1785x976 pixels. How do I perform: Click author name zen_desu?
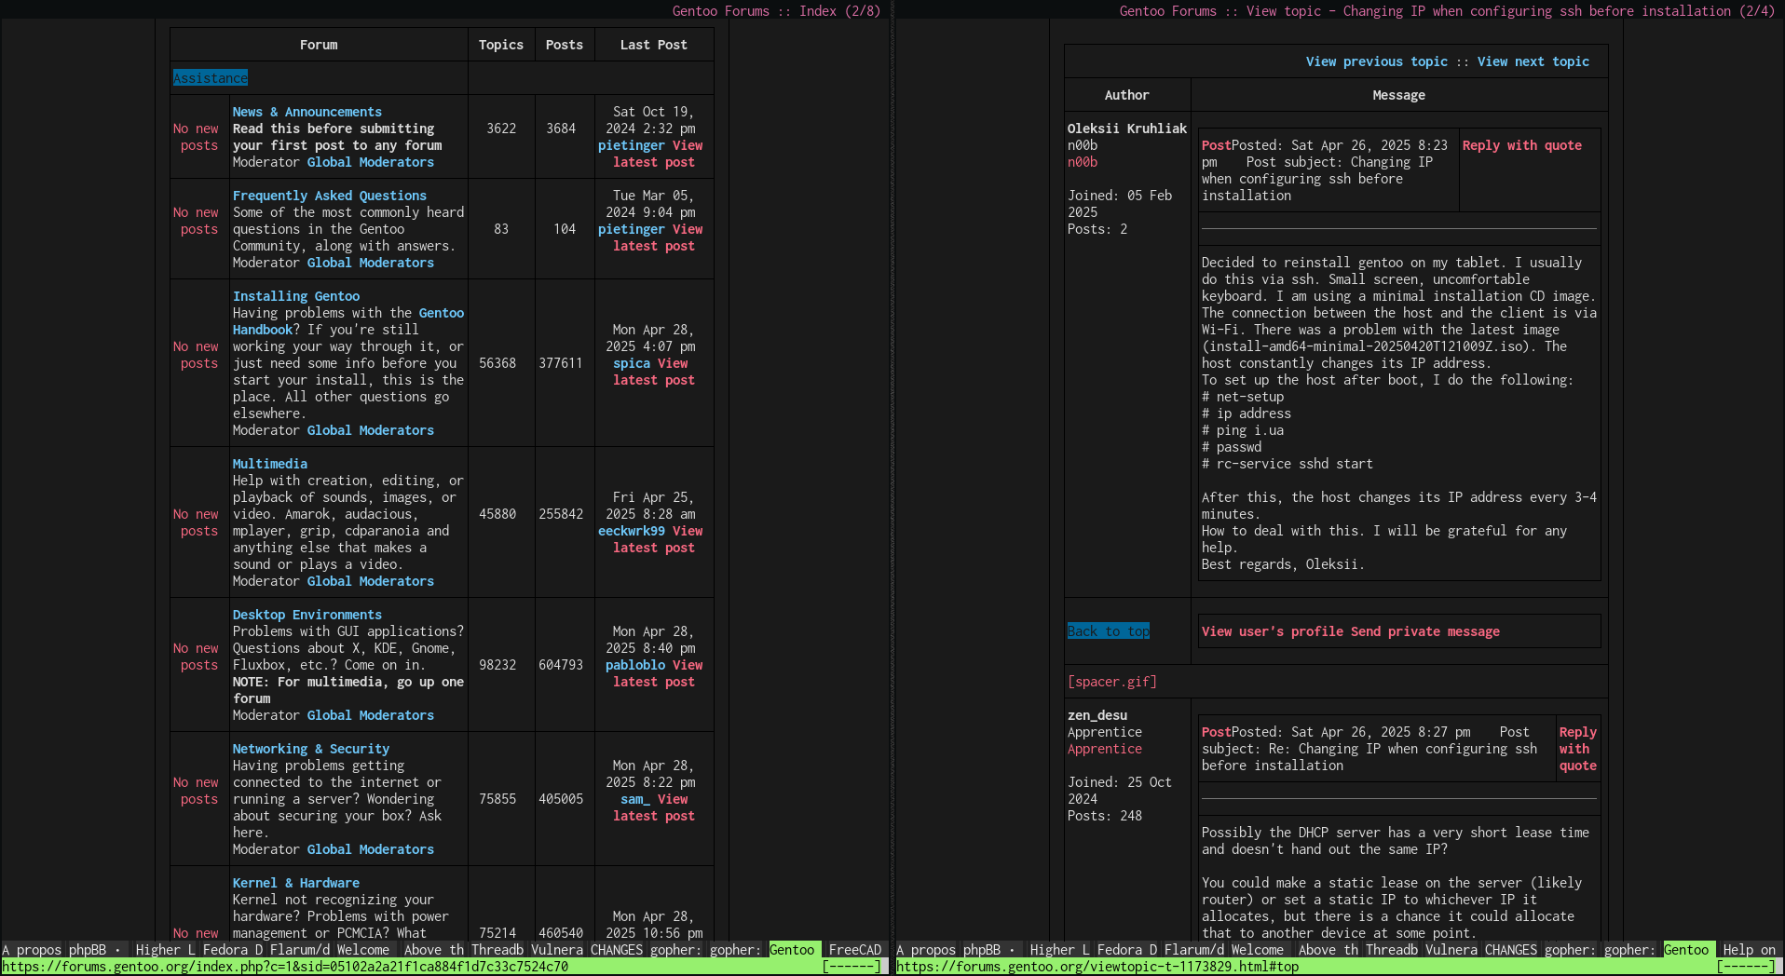click(1097, 715)
